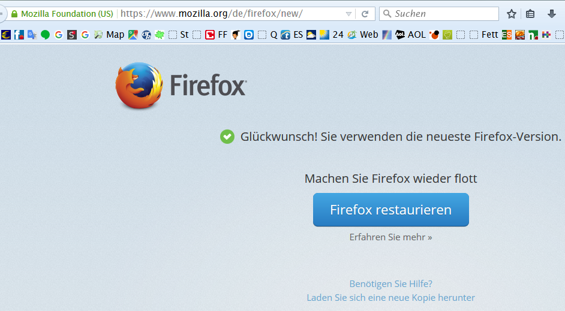Open the round blue OR bookmark icon

point(146,35)
